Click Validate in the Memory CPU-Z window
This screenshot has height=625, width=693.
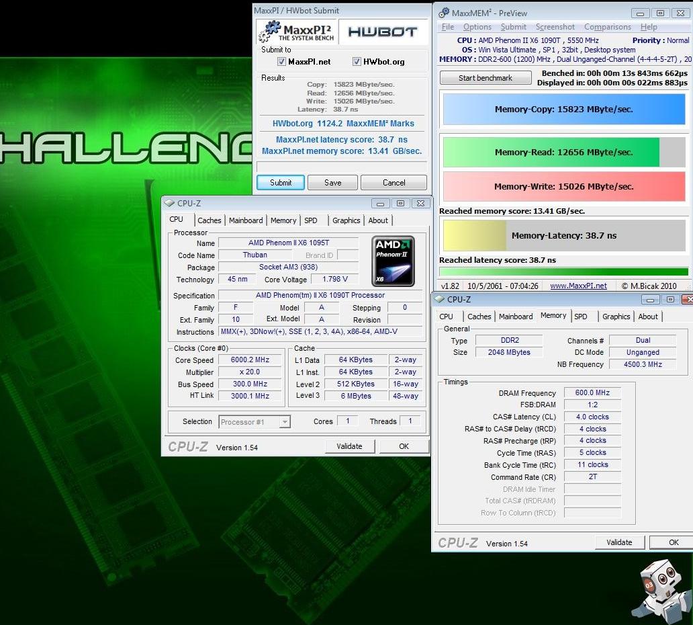[x=619, y=542]
